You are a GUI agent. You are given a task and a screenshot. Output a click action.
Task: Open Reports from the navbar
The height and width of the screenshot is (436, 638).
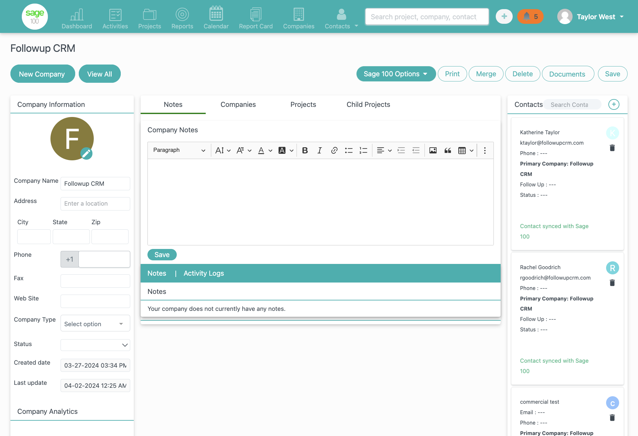pos(182,18)
